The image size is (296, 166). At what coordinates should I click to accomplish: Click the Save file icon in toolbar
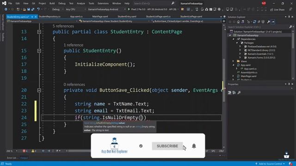coord(29,9)
